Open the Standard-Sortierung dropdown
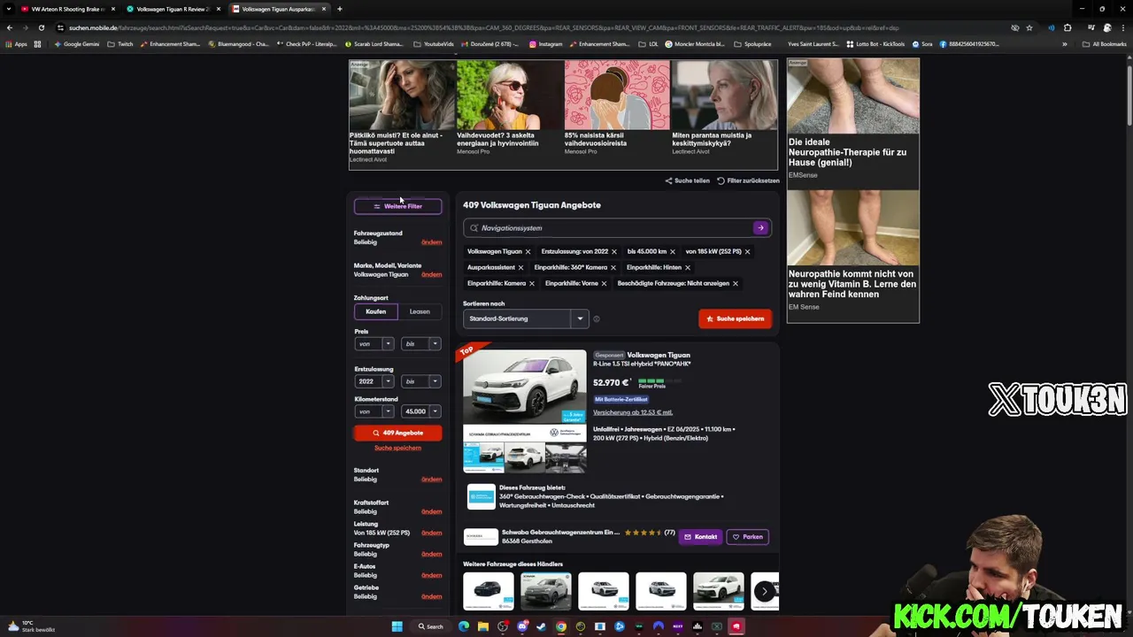The image size is (1133, 637). click(x=526, y=318)
